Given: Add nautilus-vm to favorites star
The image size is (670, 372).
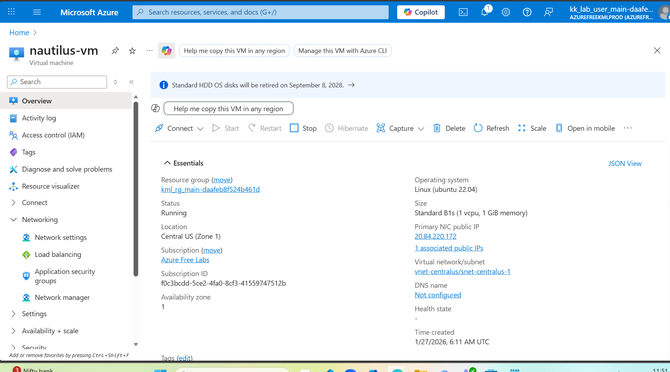Looking at the screenshot, I should [x=132, y=51].
